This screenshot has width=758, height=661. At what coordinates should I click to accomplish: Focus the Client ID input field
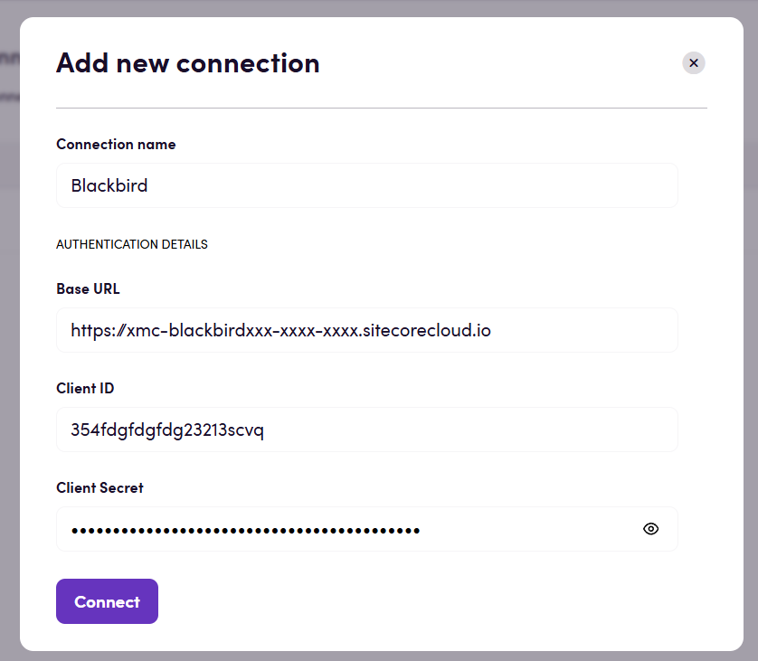[367, 430]
